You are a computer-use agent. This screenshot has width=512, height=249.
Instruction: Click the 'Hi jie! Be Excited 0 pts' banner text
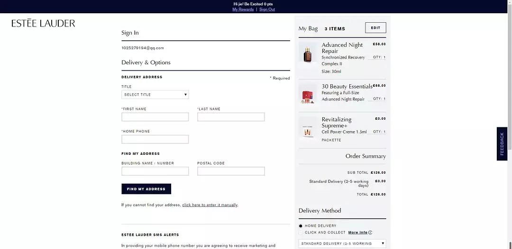pyautogui.click(x=253, y=4)
